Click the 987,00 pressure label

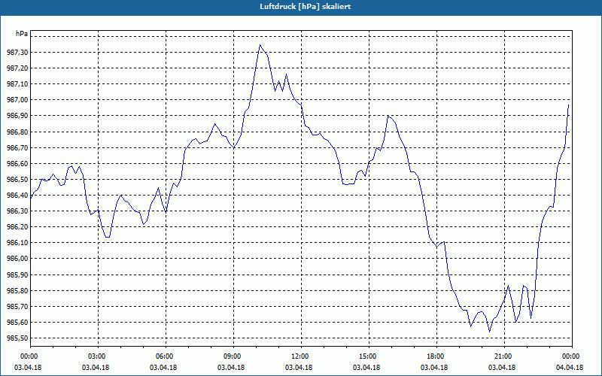tap(17, 100)
